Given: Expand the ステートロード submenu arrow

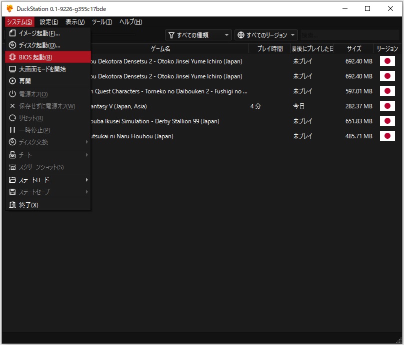Looking at the screenshot, I should (x=87, y=180).
